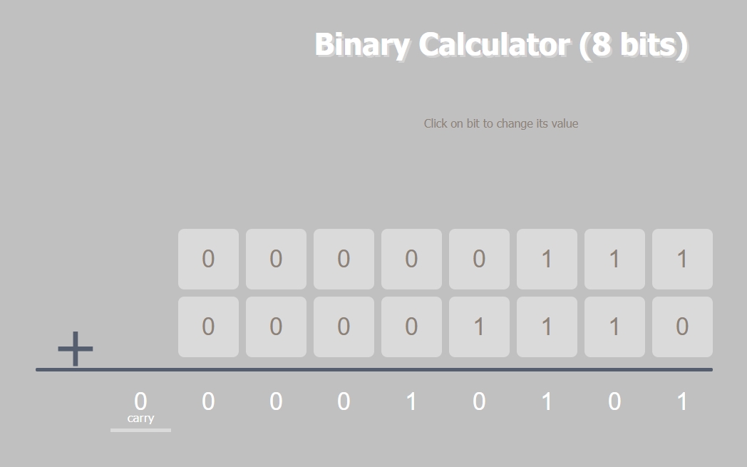The width and height of the screenshot is (747, 467).
Task: Flip the fifth bit in the top row
Action: (x=479, y=259)
